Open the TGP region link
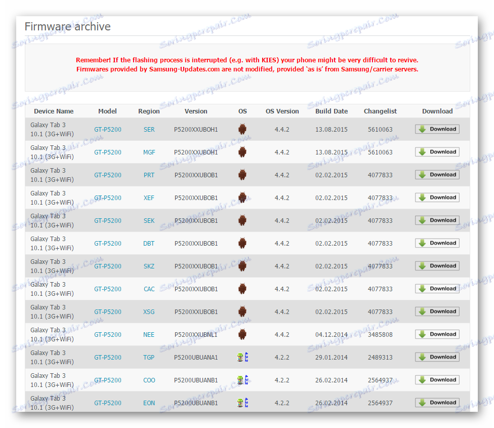494x428 pixels. [149, 358]
